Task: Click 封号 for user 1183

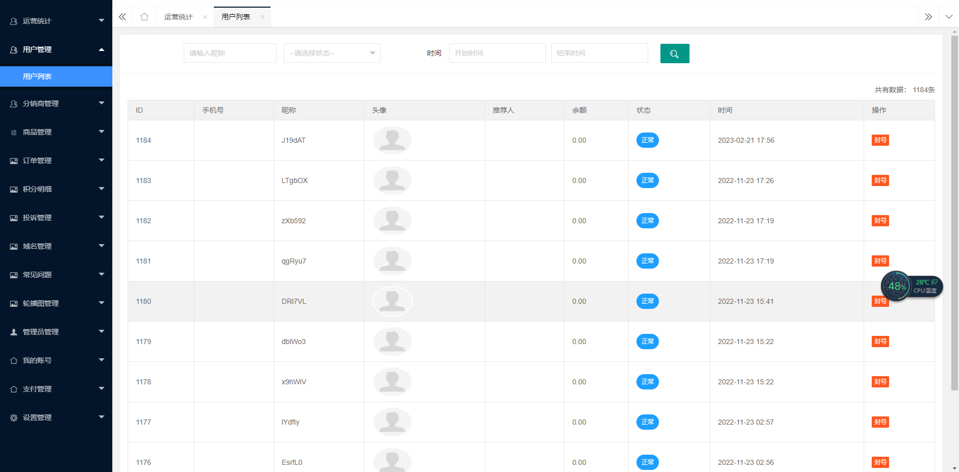Action: click(x=880, y=180)
